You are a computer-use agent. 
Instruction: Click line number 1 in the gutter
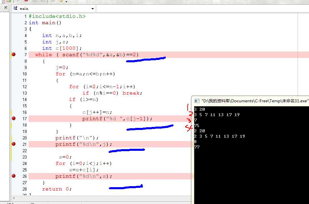(x=26, y=16)
